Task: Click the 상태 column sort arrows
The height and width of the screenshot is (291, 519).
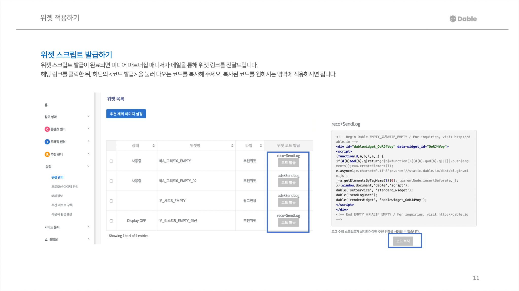Action: [x=154, y=146]
